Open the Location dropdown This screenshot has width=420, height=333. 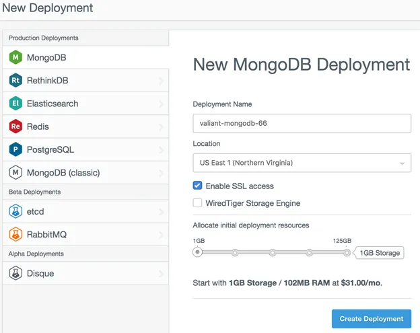302,163
